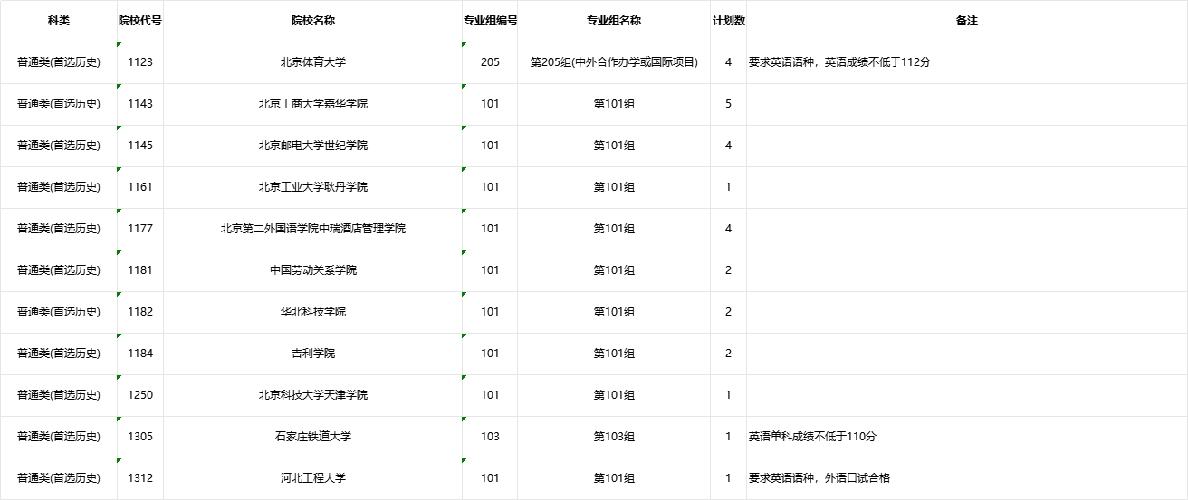This screenshot has width=1188, height=500.
Task: Click the cell with school code 1143
Action: click(140, 104)
